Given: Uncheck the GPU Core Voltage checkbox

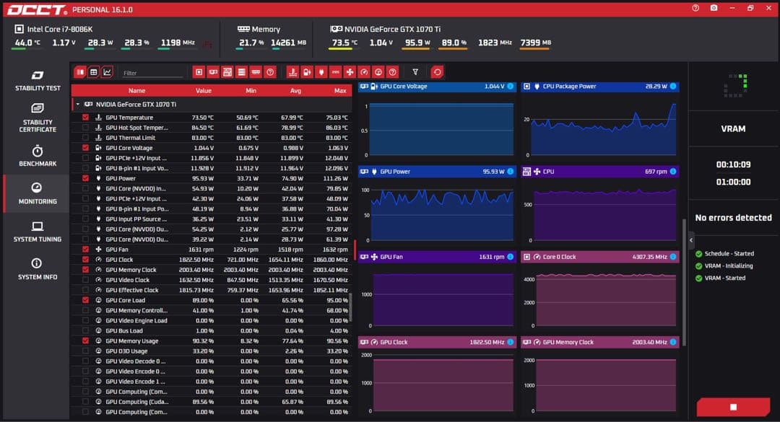Looking at the screenshot, I should click(85, 148).
